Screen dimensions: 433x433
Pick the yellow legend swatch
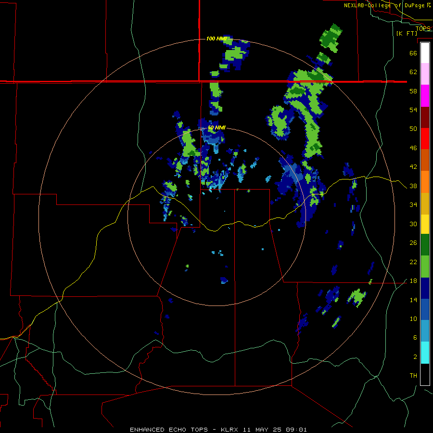click(425, 224)
